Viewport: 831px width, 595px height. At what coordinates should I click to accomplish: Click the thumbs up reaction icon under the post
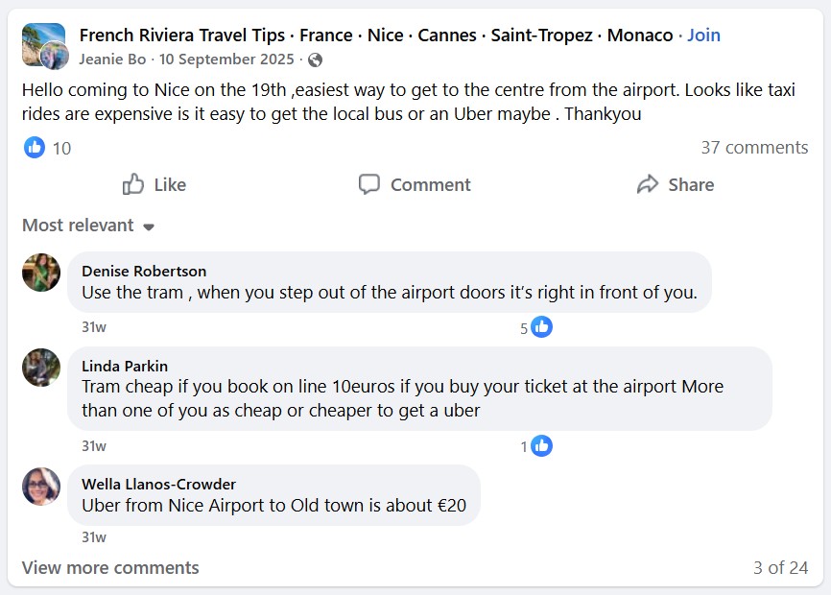tap(35, 148)
